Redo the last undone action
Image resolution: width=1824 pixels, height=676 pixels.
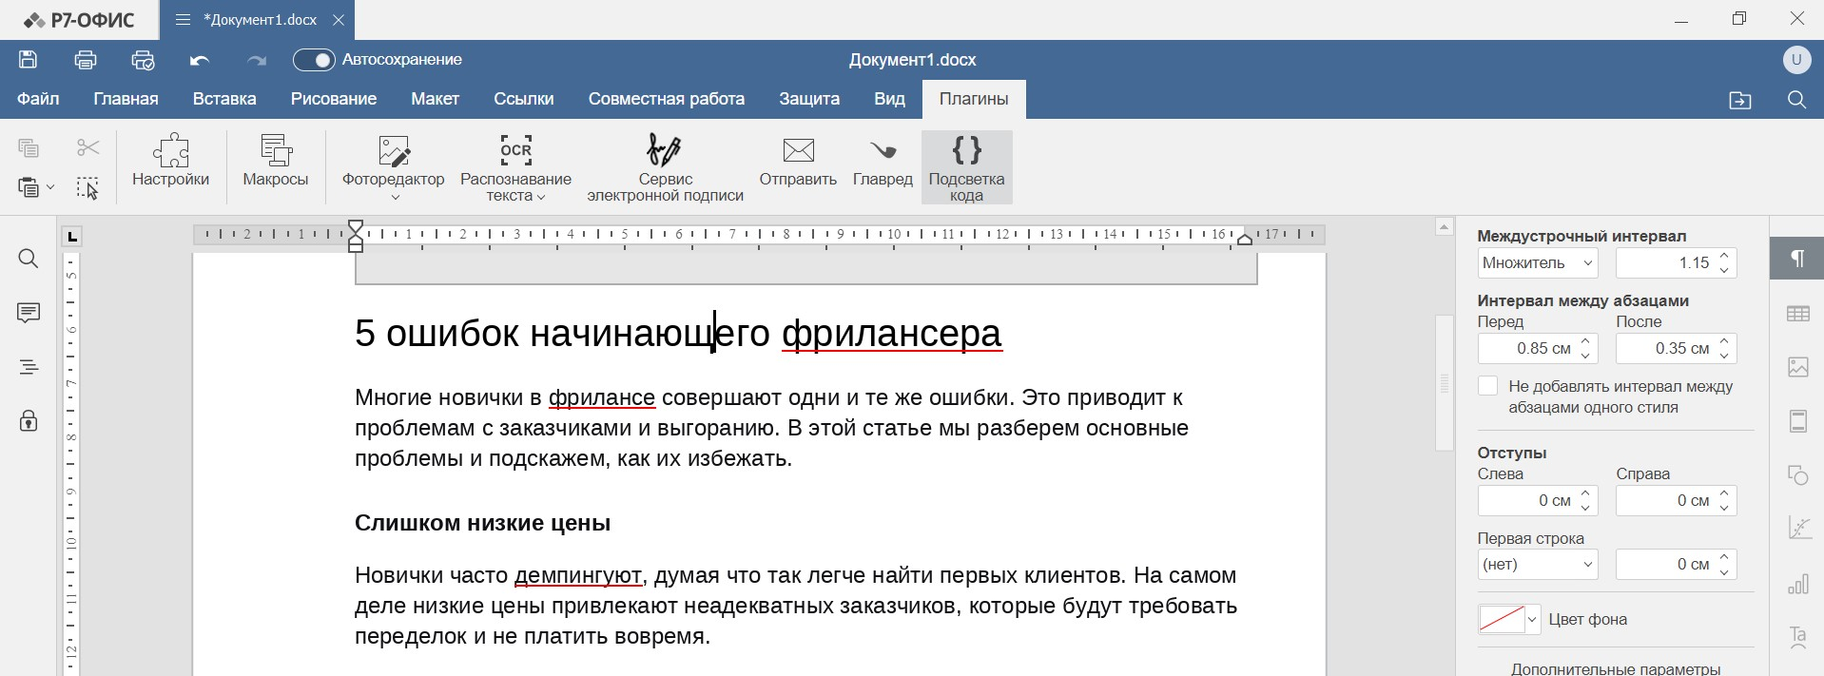click(257, 60)
